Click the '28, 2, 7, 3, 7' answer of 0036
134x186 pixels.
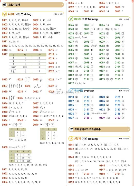(16, 103)
